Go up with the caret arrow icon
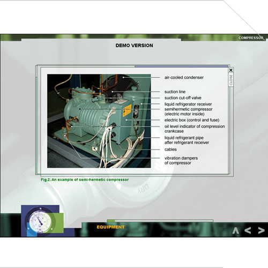The width and height of the screenshot is (268, 268). click(236, 230)
